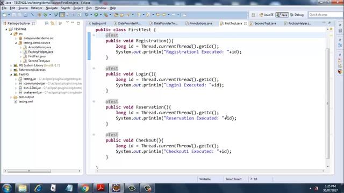This screenshot has height=193, width=344.
Task: Open Internet Explorer from taskbar
Action: click(38, 188)
